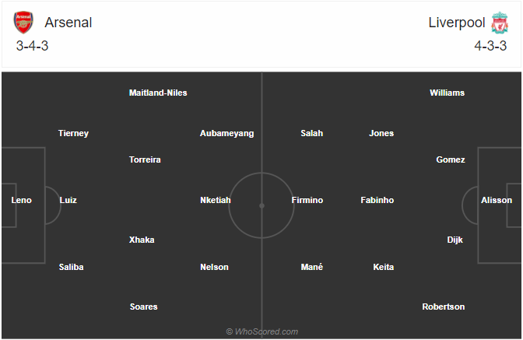Click goalkeeper Alisson's name
This screenshot has width=523, height=340.
click(497, 200)
